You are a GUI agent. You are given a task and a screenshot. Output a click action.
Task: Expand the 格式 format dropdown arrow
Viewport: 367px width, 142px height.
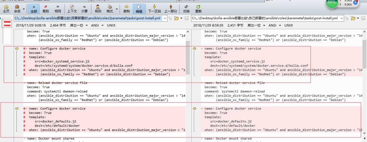[x=117, y=9]
